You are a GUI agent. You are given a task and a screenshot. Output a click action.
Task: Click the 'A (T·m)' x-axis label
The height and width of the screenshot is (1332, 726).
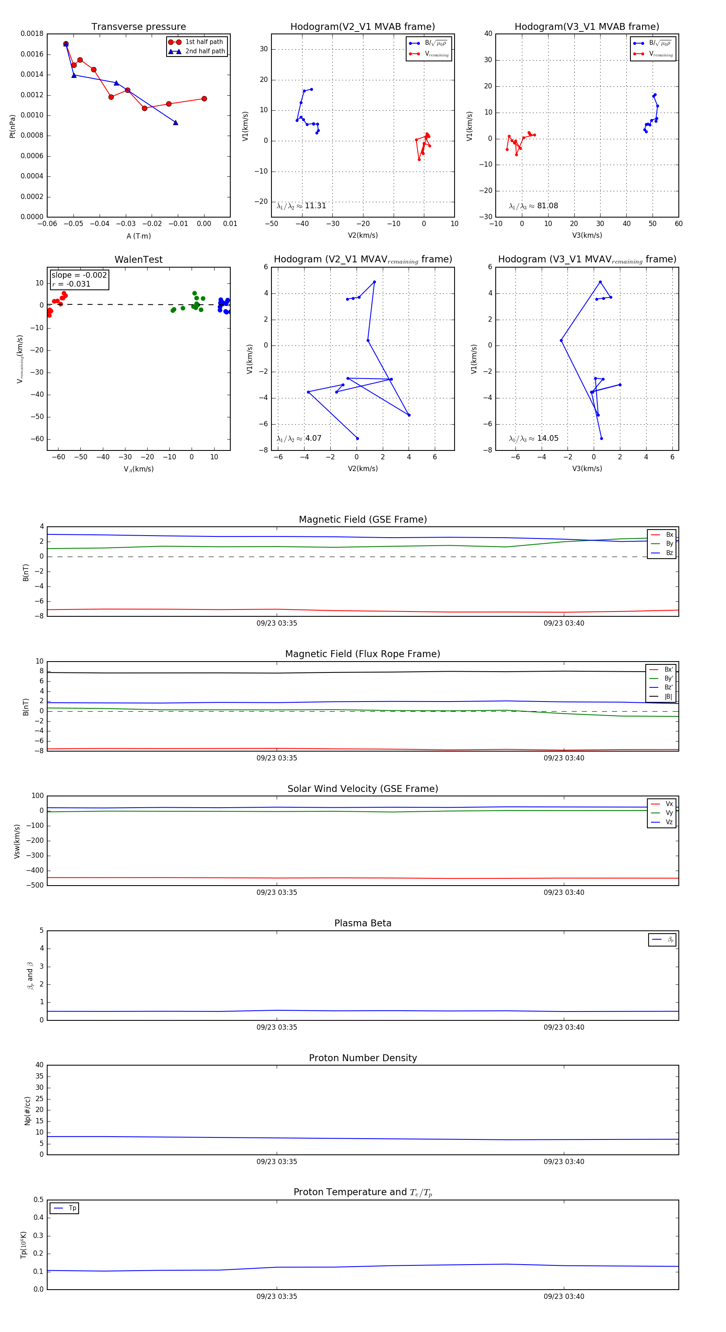[x=138, y=236]
